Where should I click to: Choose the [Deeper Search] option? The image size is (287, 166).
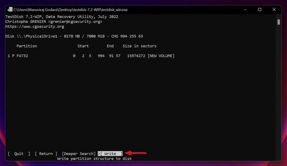79,153
